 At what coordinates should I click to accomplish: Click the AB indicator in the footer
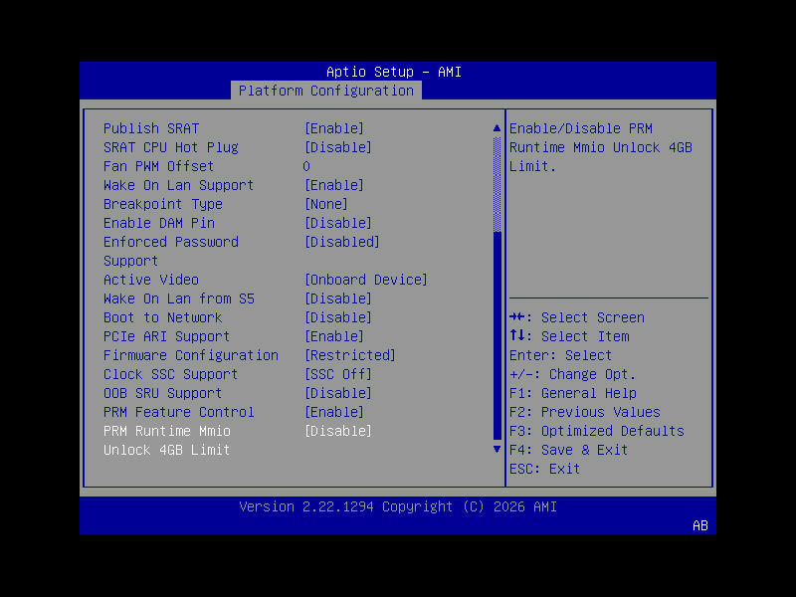click(x=700, y=525)
